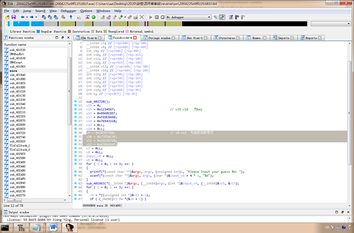Open the Options menu

click(86, 11)
